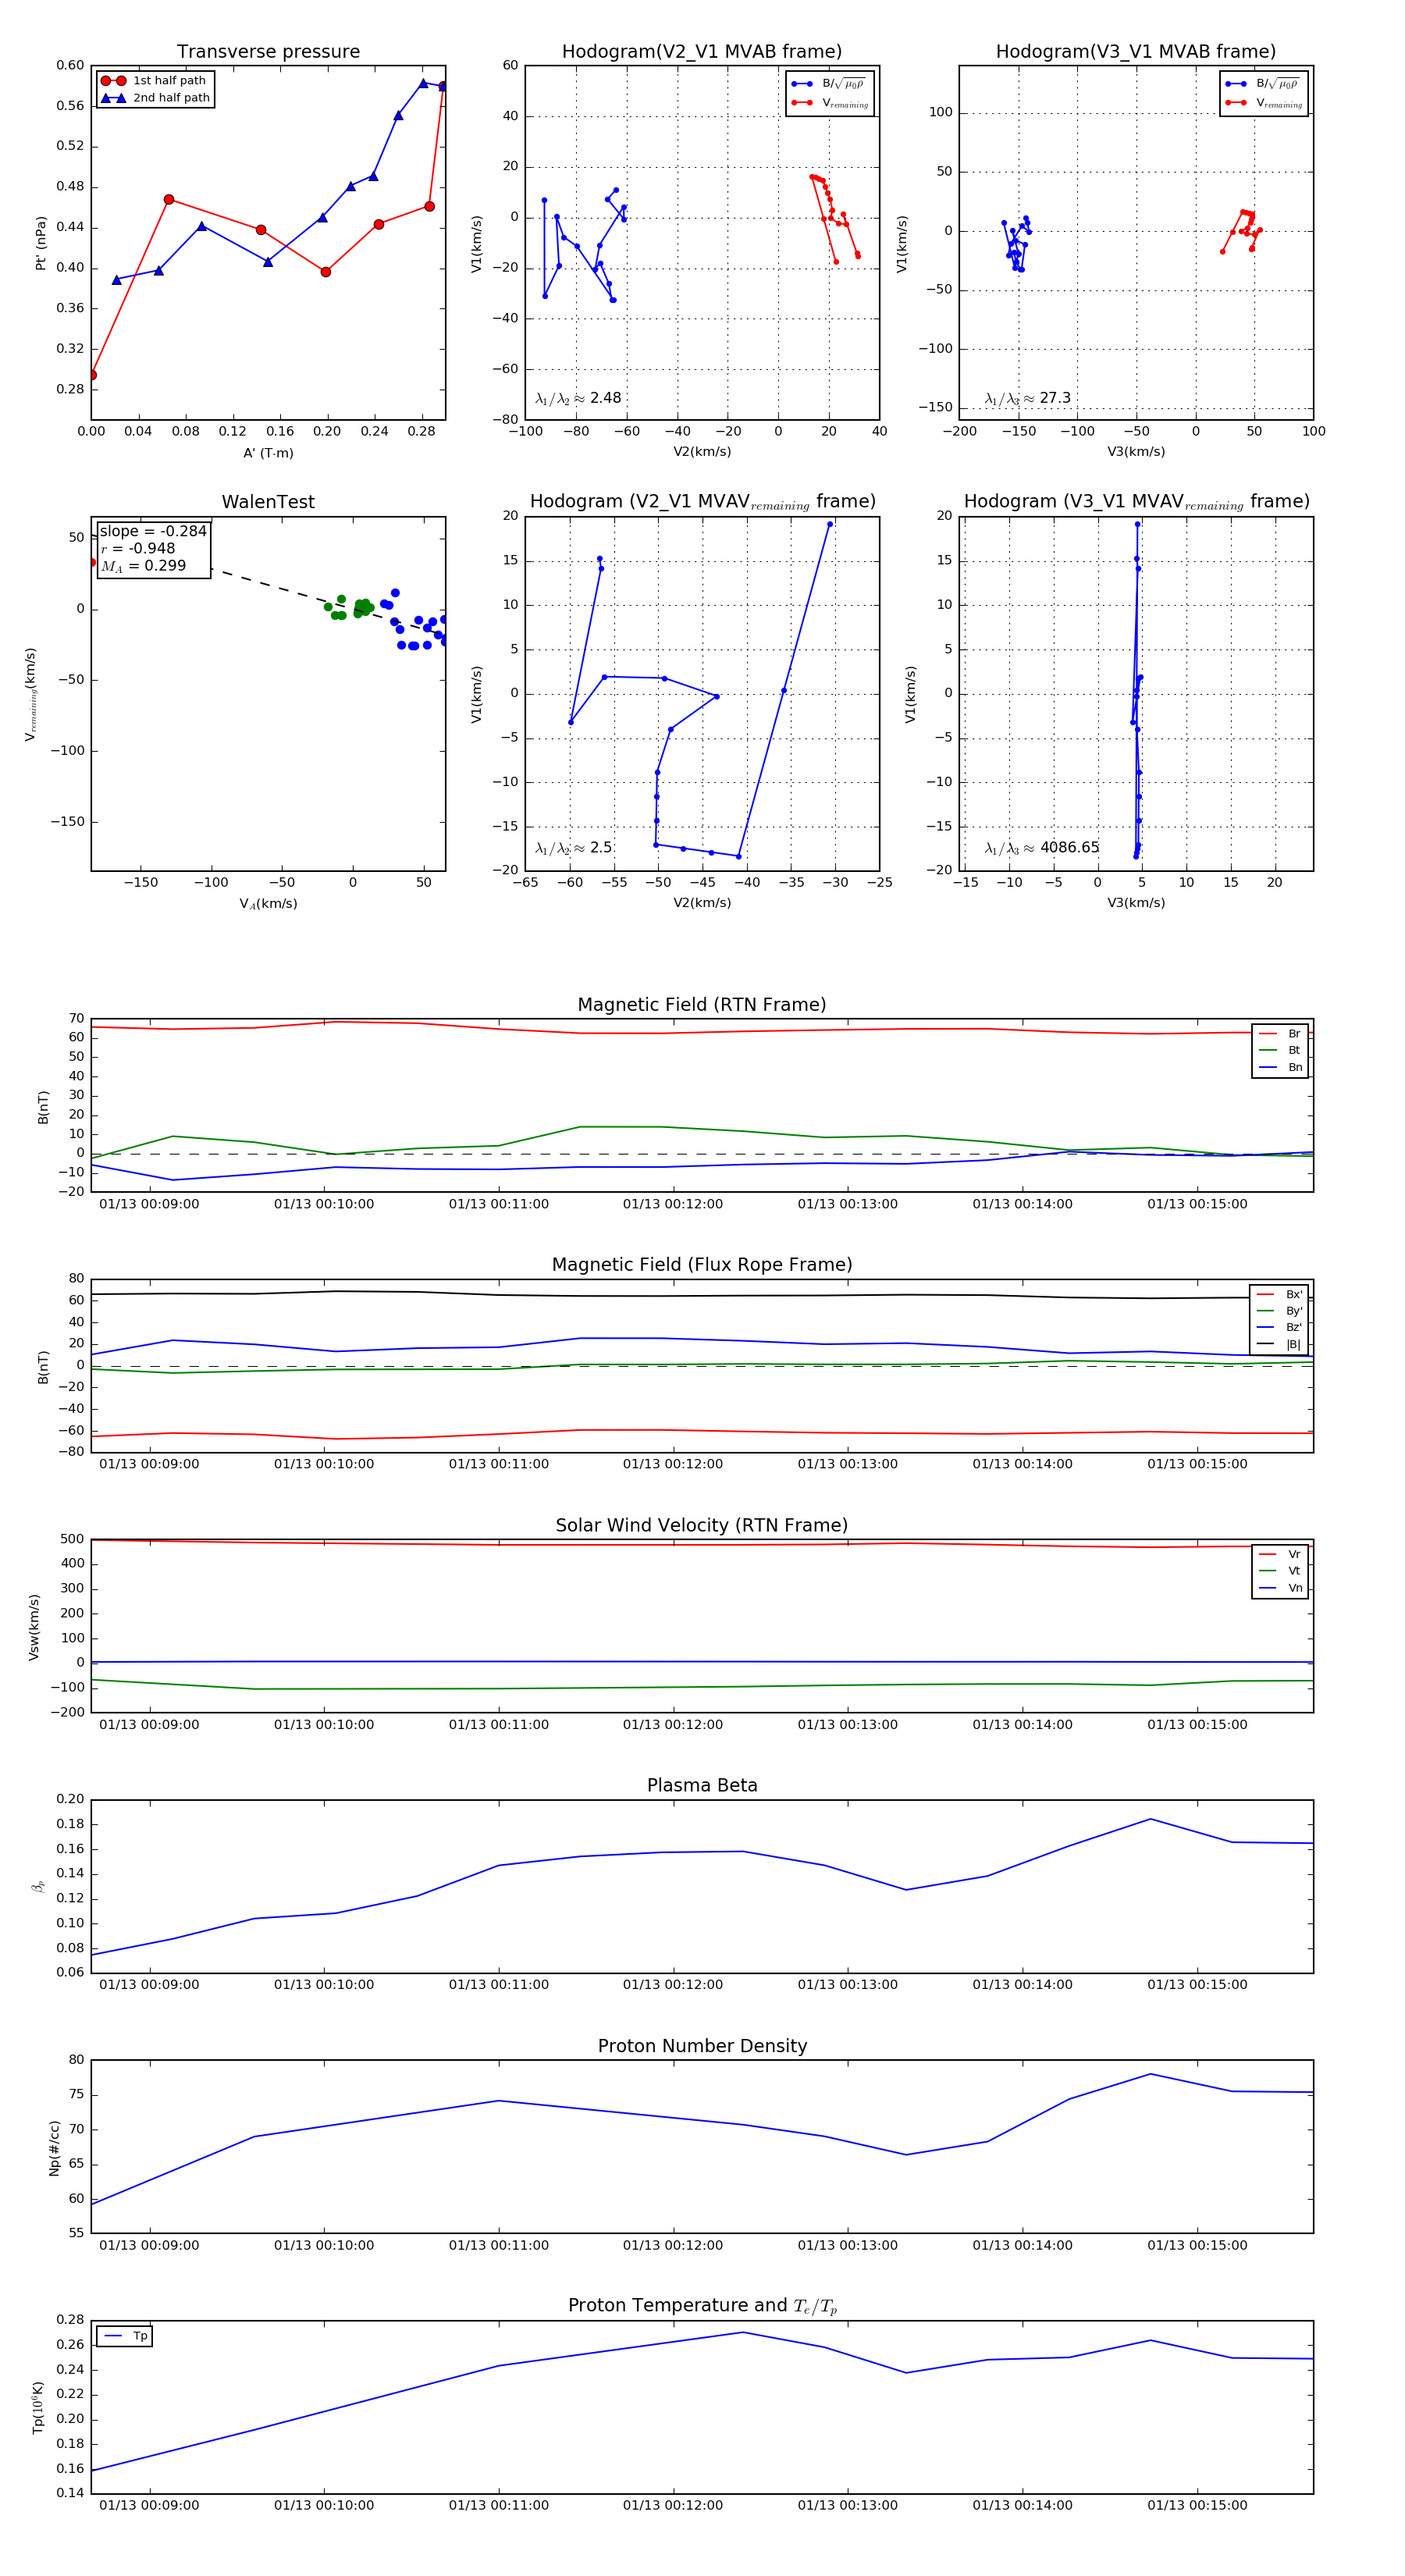
Task: Click the 'Hodogram(V2_V1 MVAB frame)' title
Action: [702, 52]
